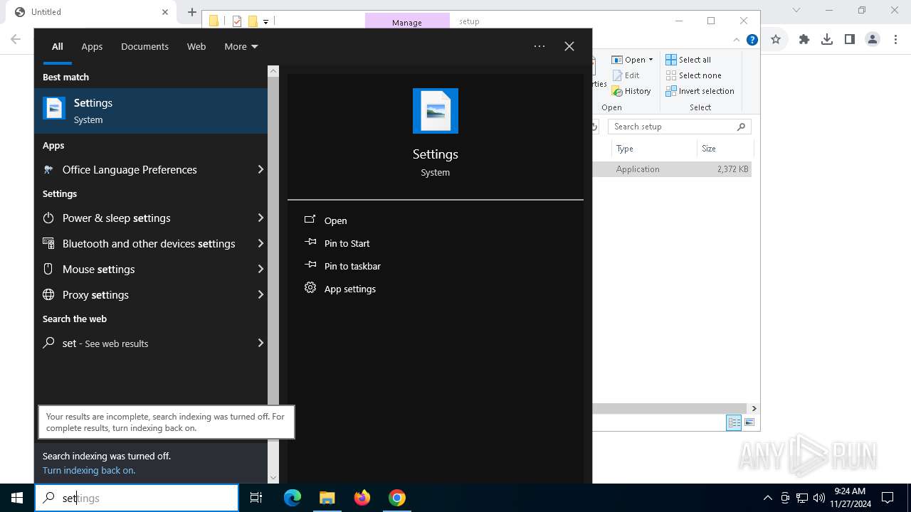Click Select none in Explorer ribbon

(694, 75)
